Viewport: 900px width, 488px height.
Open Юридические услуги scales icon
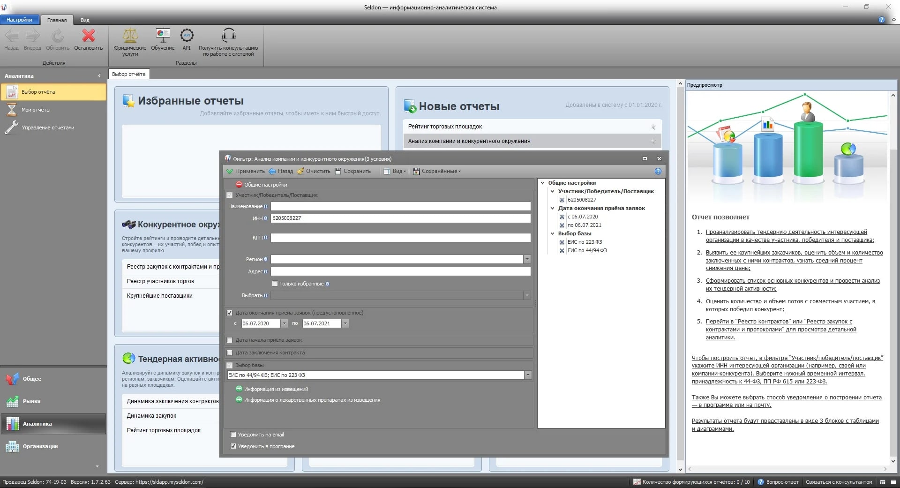point(130,36)
